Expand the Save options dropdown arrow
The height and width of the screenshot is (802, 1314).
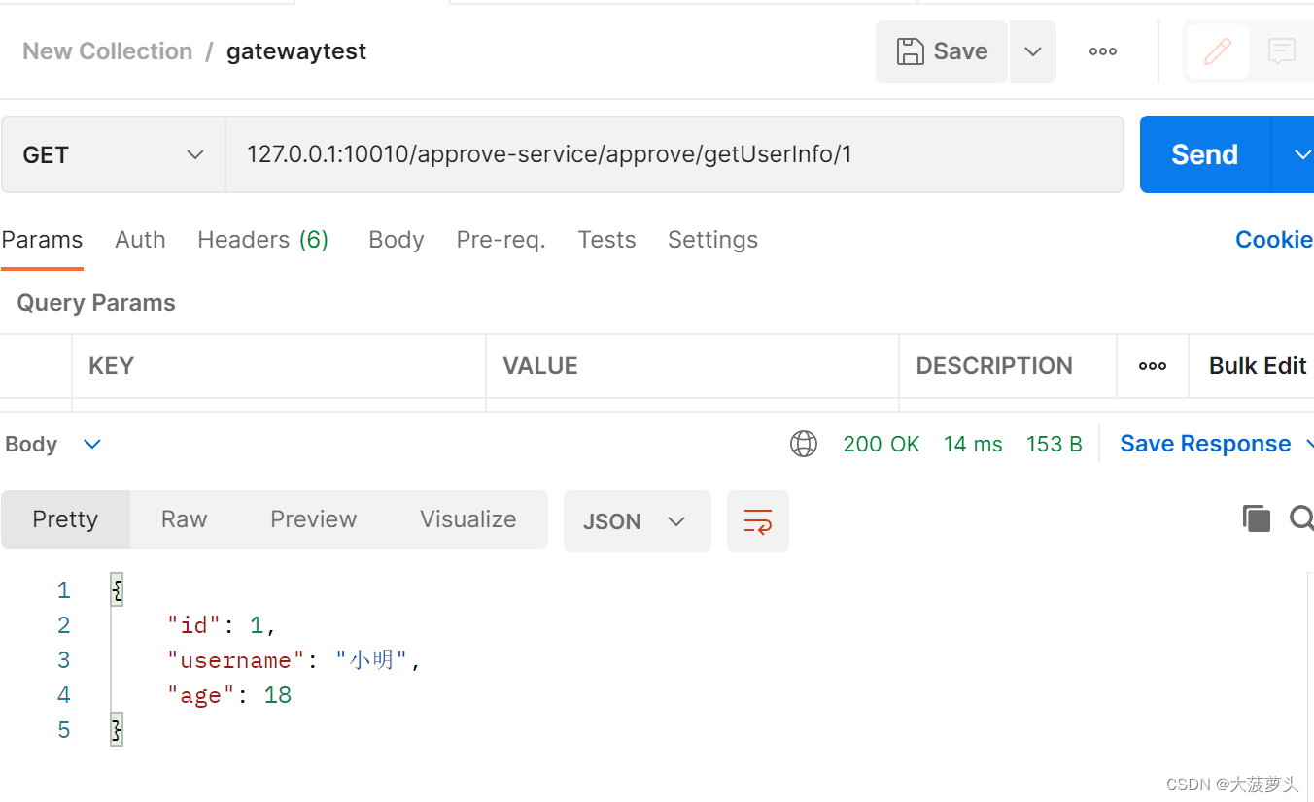(1033, 51)
